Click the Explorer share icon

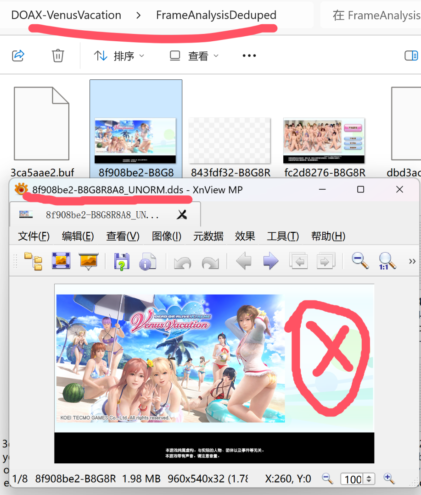18,56
